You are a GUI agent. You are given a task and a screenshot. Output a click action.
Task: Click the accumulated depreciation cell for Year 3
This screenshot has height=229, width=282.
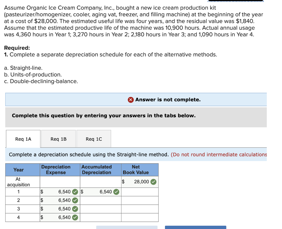coord(100,209)
